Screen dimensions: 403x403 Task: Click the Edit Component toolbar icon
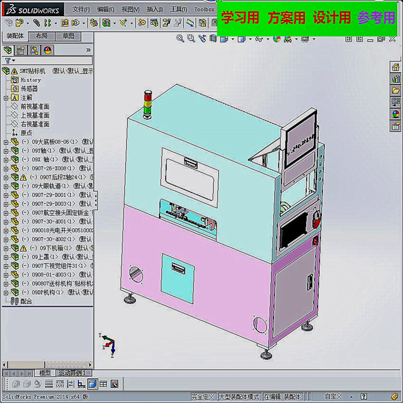pyautogui.click(x=9, y=23)
